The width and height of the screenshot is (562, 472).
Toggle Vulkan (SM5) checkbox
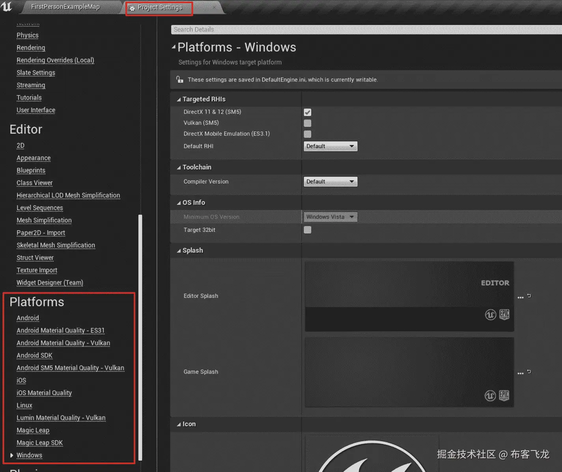point(308,123)
